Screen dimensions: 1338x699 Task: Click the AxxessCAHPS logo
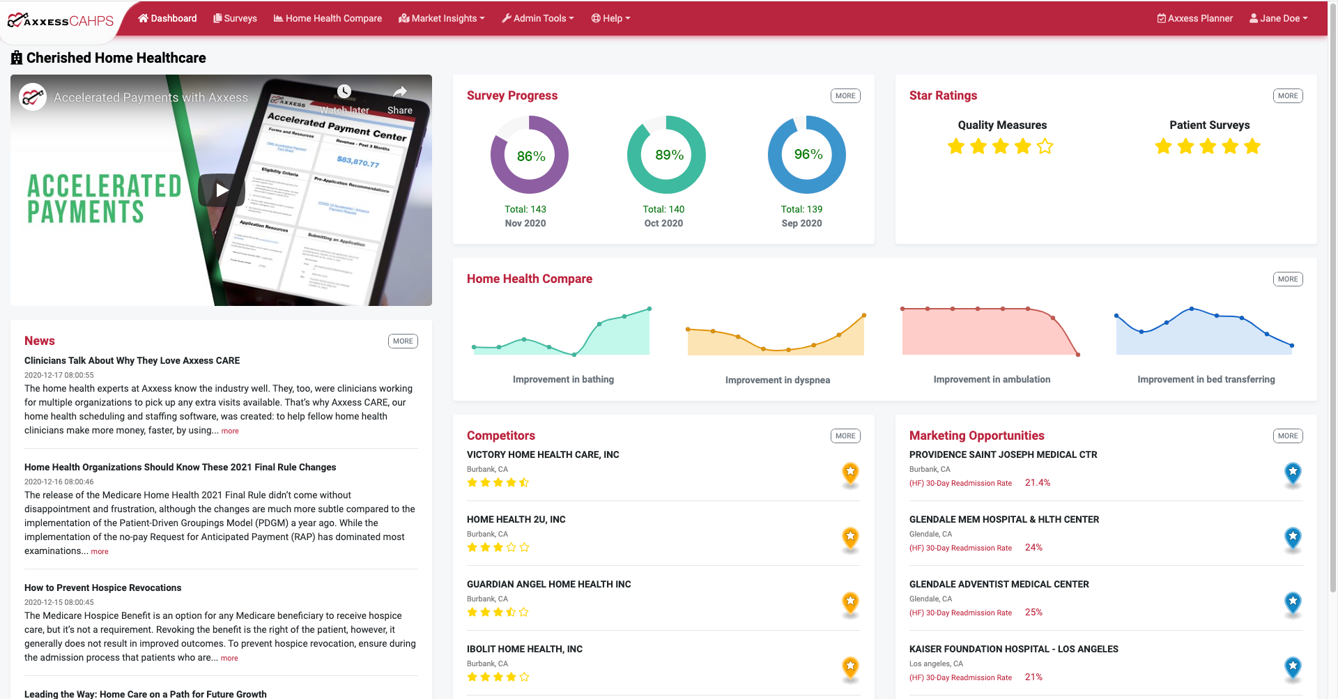pyautogui.click(x=61, y=20)
